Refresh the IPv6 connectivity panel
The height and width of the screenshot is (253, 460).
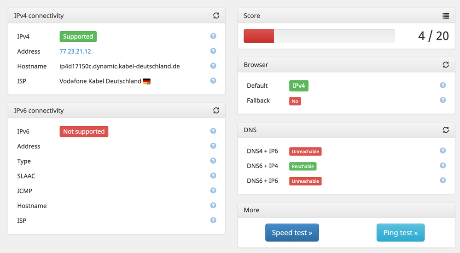[216, 111]
